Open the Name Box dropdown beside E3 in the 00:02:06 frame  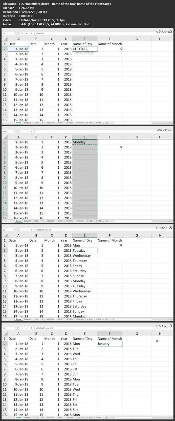pos(14,230)
